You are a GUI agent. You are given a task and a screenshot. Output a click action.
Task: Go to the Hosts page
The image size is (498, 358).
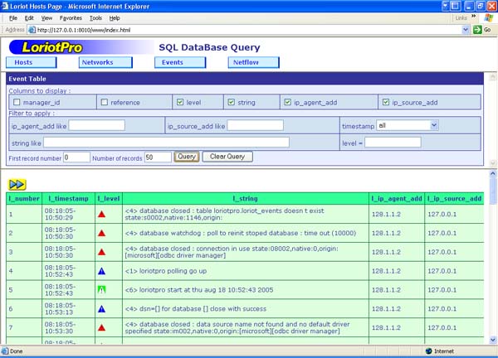[x=32, y=62]
